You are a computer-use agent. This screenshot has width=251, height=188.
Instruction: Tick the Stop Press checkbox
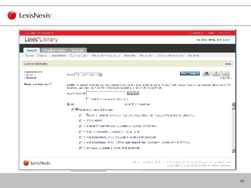(x=81, y=121)
